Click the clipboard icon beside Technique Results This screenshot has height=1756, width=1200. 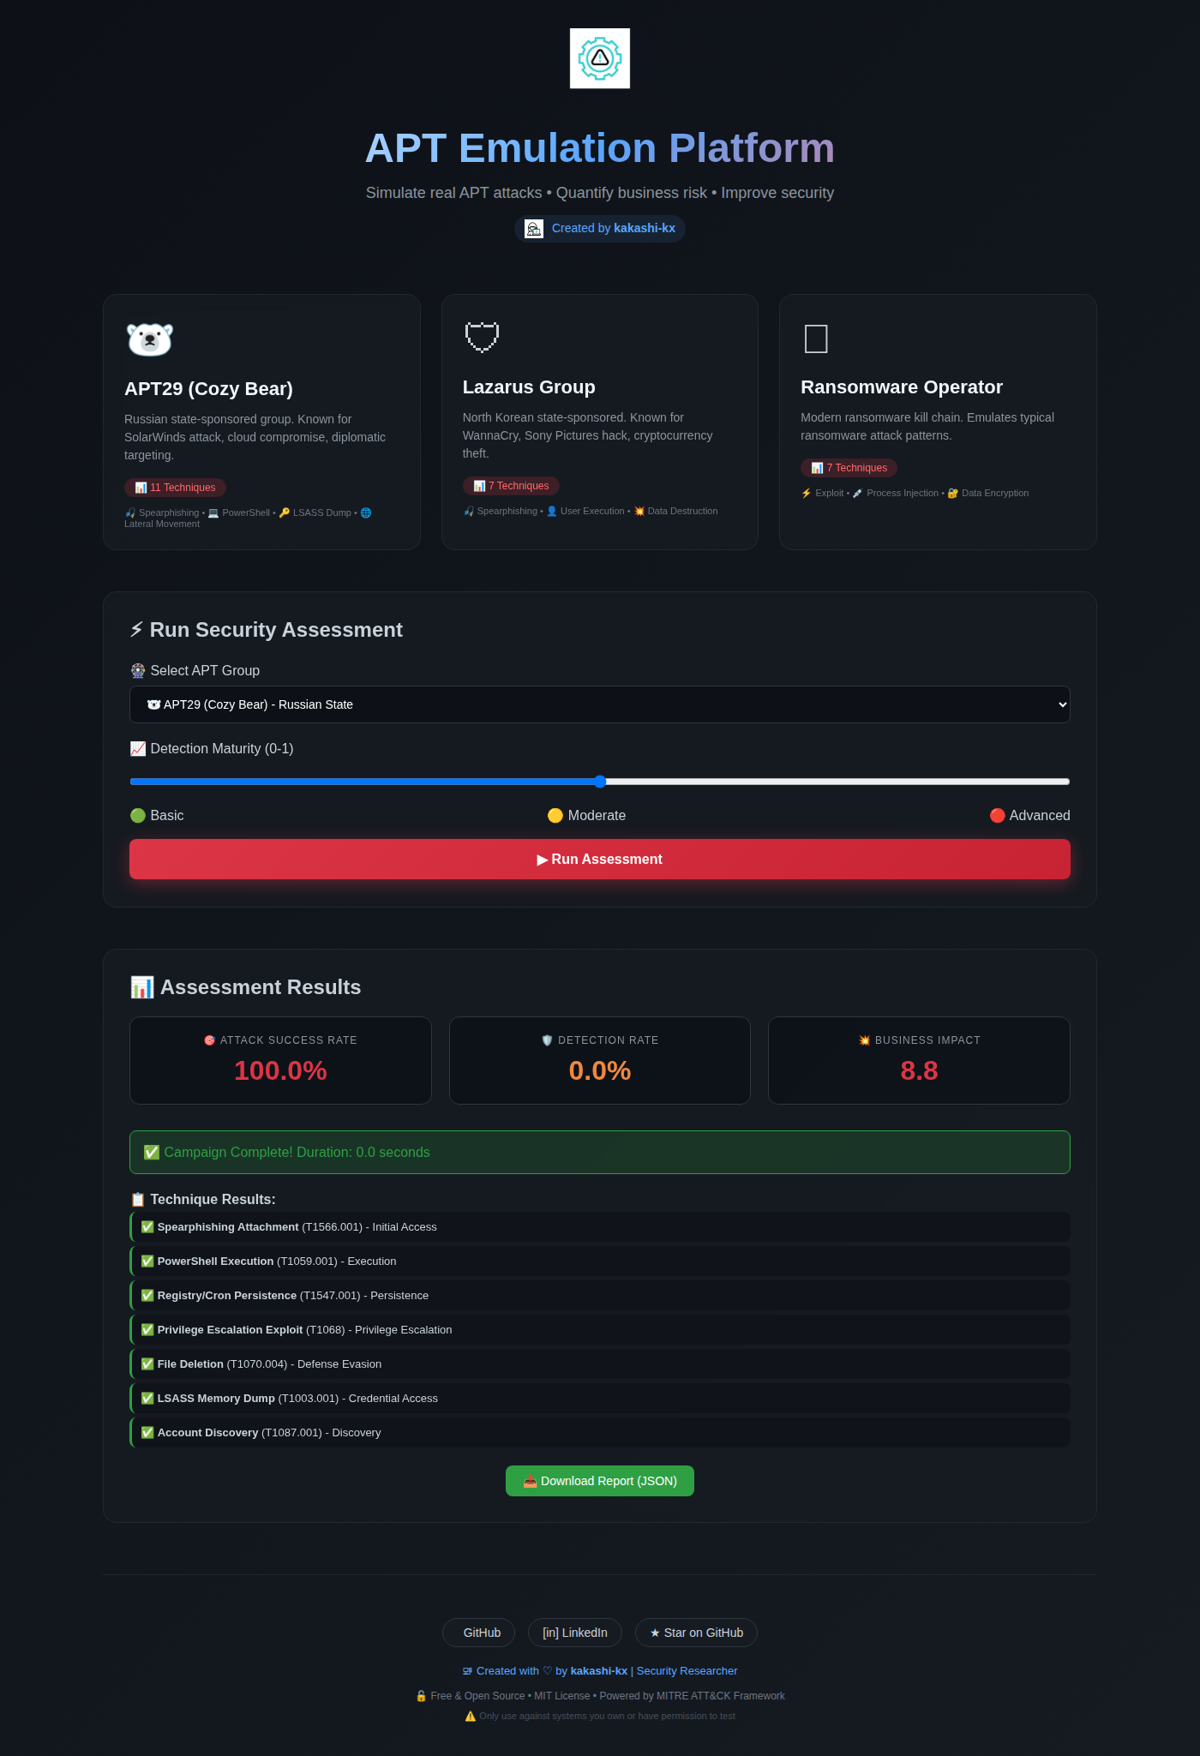pyautogui.click(x=138, y=1200)
